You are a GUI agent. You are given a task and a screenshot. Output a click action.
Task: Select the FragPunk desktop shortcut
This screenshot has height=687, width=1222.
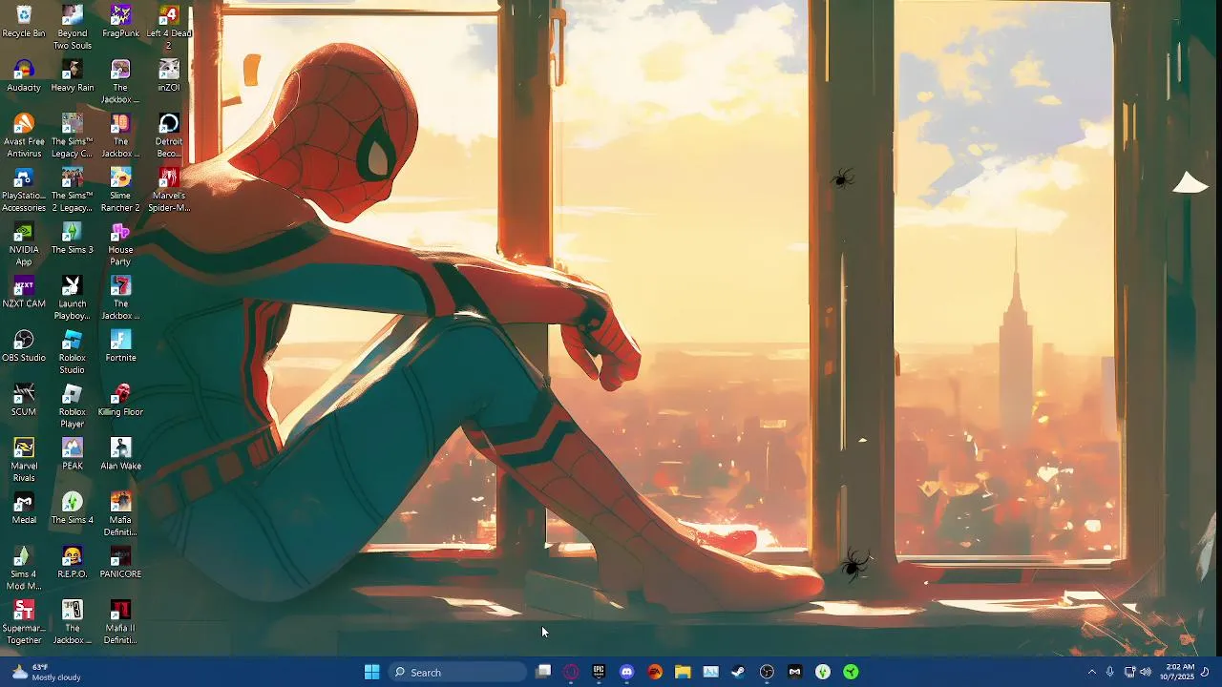(120, 21)
